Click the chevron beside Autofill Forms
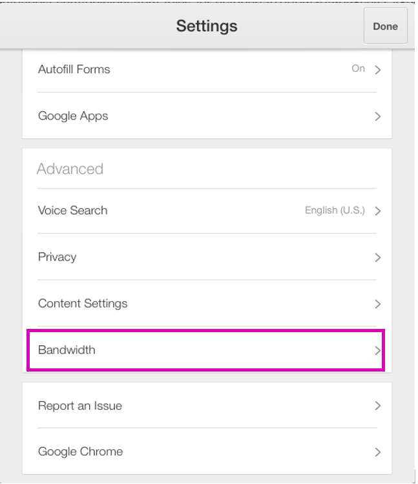Viewport: 418px width, 484px height. tap(377, 70)
